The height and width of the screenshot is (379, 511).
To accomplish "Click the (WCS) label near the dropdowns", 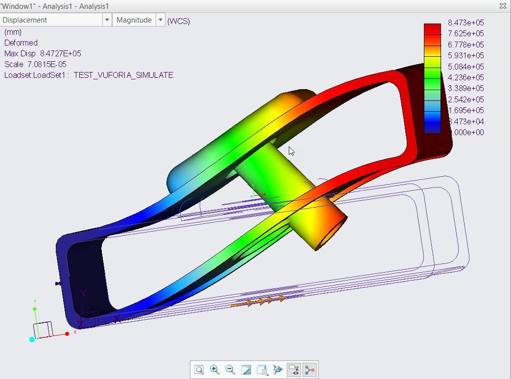I will (179, 21).
